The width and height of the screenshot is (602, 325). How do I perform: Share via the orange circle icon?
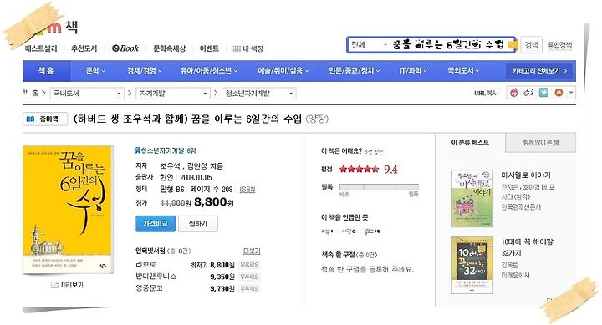(x=559, y=93)
